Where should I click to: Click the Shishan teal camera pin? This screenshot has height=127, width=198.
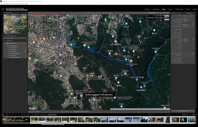[124, 51]
